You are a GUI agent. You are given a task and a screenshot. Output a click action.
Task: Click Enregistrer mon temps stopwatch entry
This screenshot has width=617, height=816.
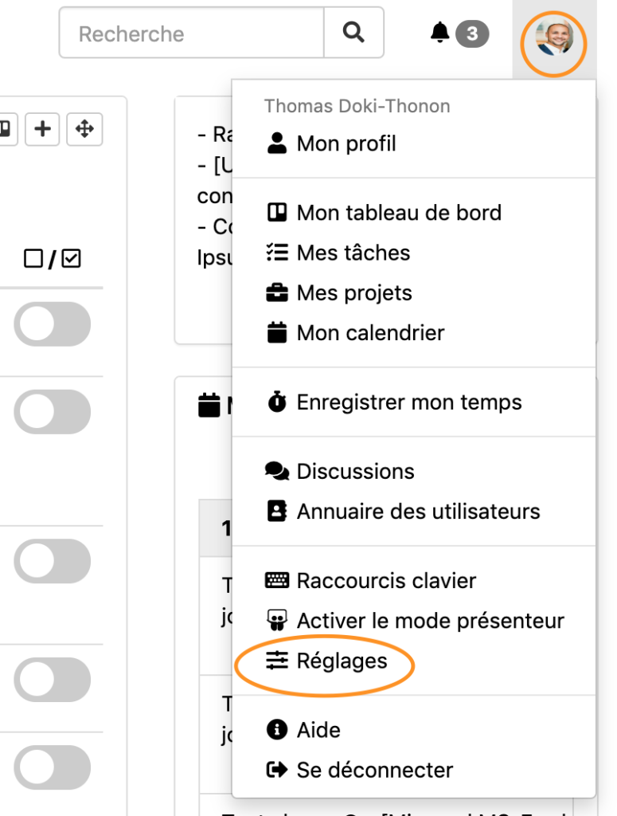pos(408,402)
